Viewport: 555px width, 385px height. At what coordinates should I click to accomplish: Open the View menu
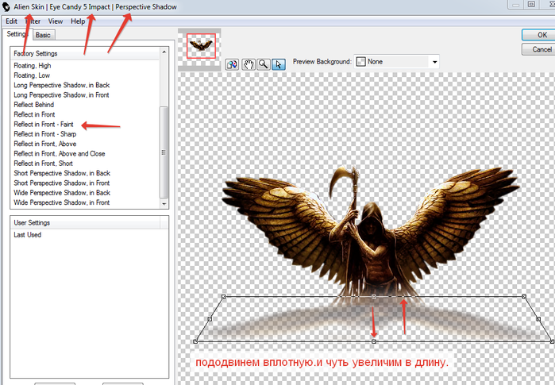tap(56, 21)
